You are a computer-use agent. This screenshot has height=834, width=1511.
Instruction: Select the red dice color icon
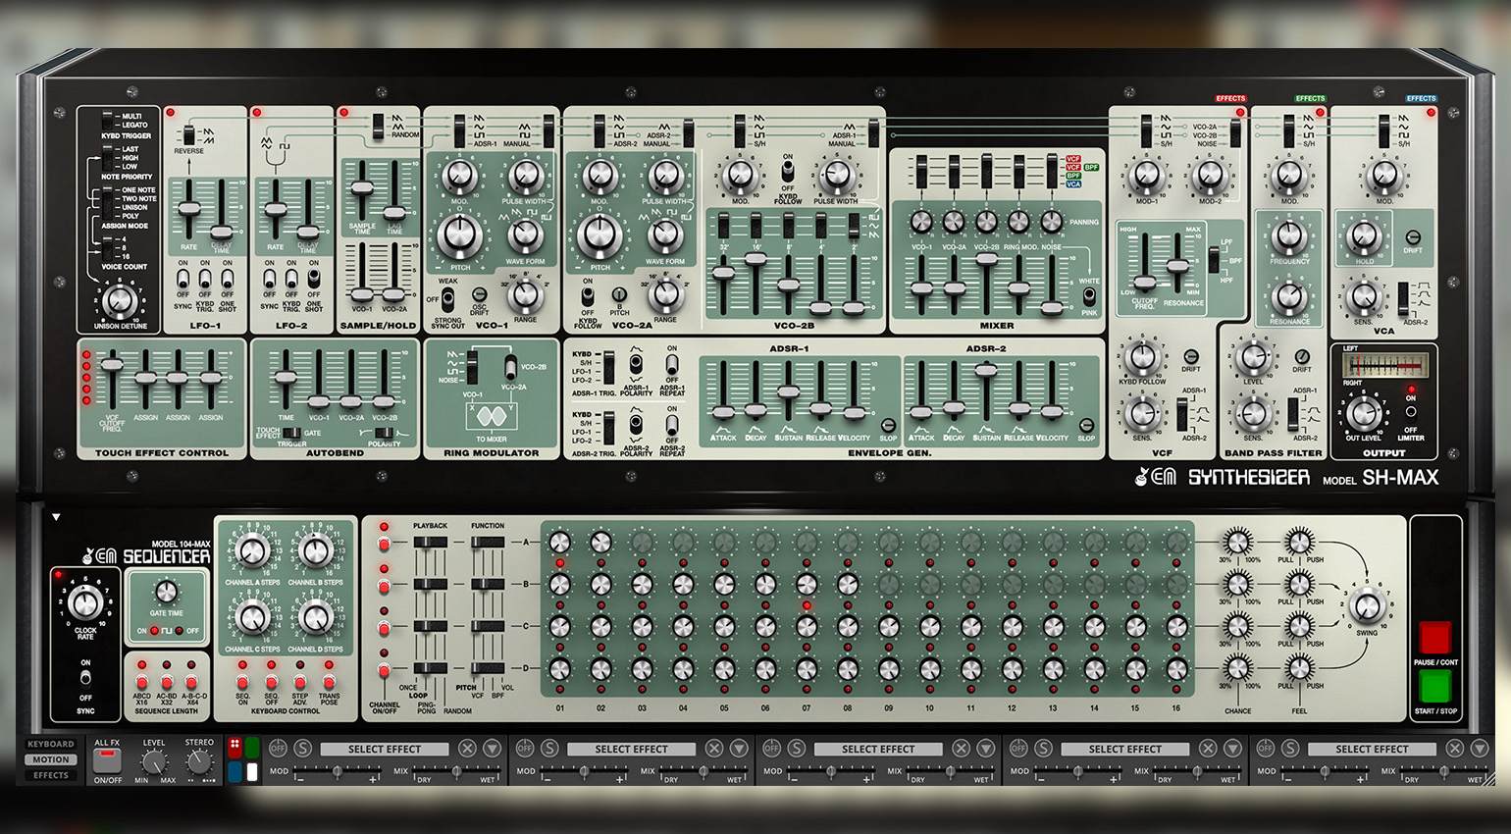[234, 749]
